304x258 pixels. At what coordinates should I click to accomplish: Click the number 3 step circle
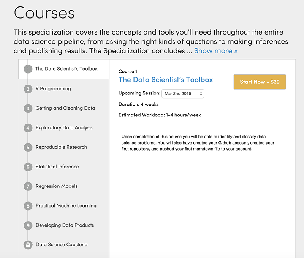tap(28, 109)
